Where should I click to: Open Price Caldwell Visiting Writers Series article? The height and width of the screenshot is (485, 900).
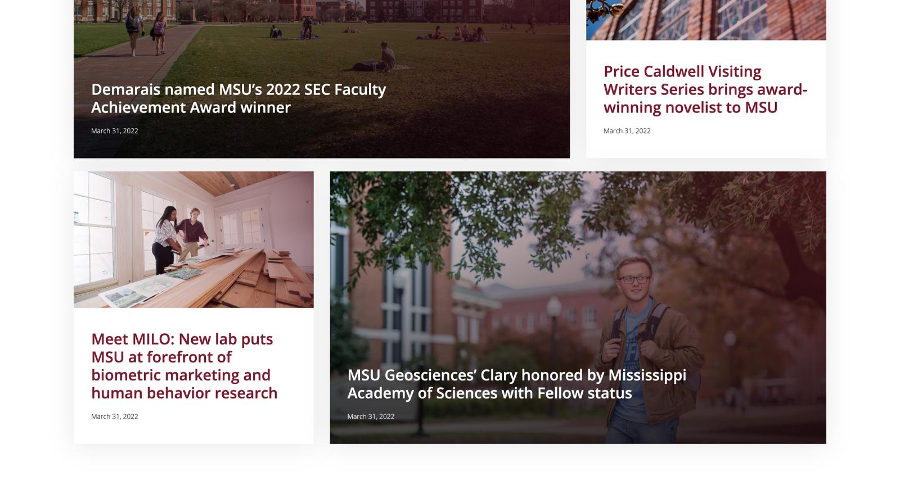[705, 89]
